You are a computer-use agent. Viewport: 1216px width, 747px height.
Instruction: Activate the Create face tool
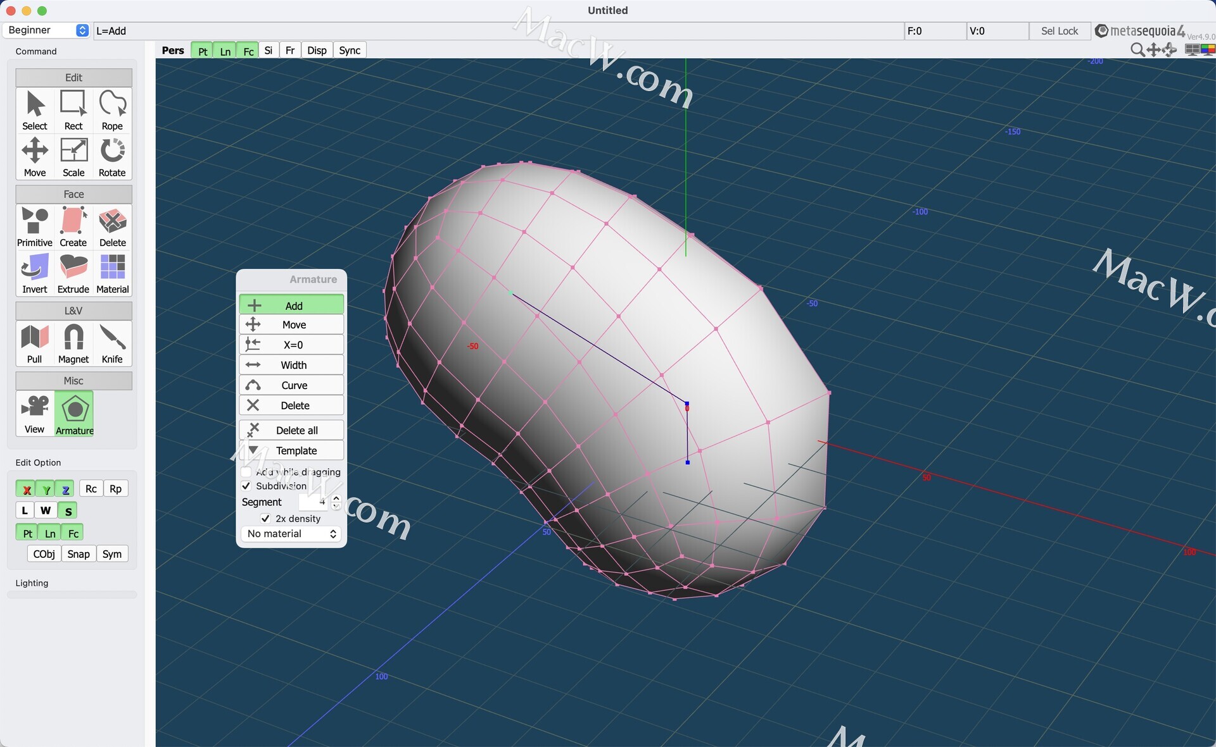click(73, 226)
